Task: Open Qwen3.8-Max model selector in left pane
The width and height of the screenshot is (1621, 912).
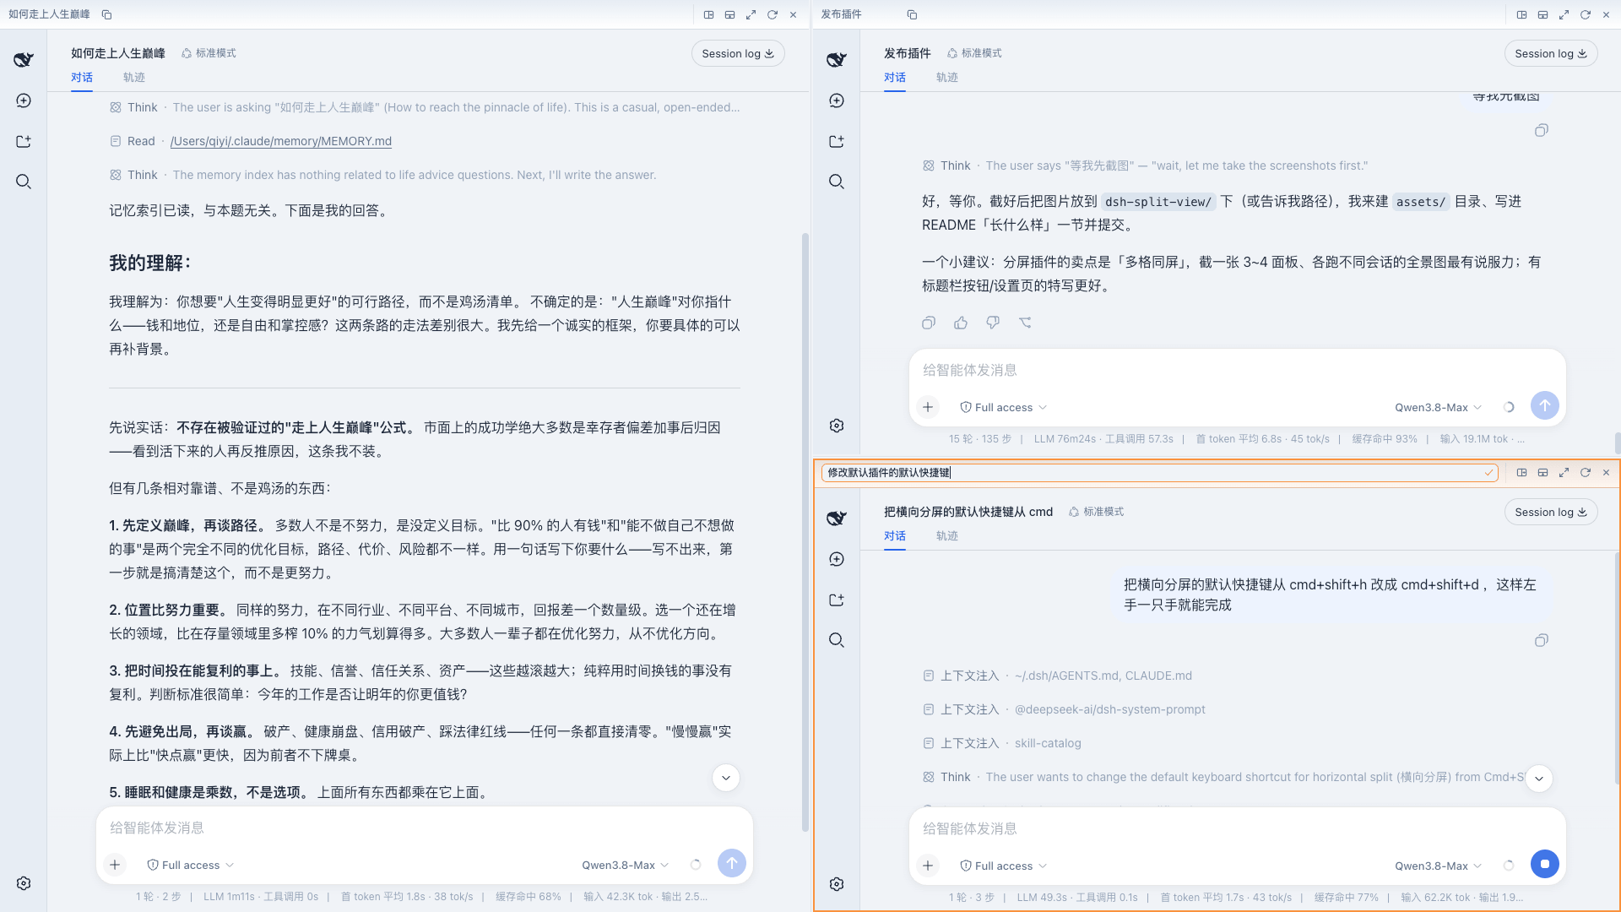Action: point(625,865)
